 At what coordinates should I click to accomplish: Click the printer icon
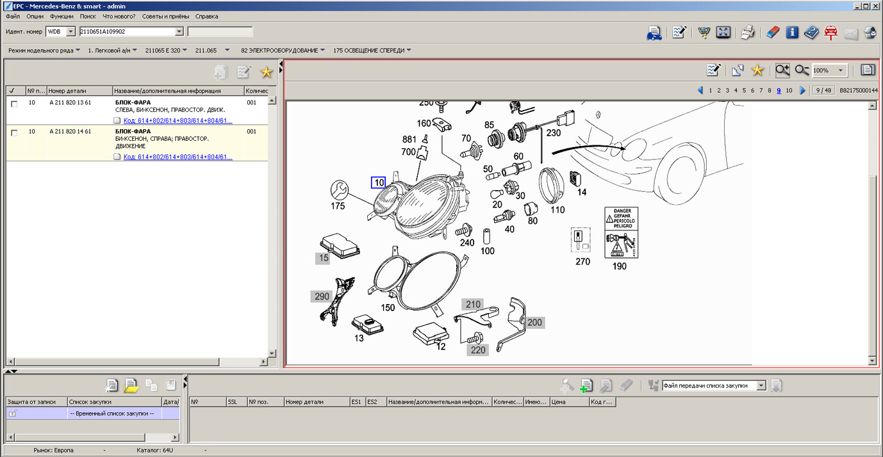point(748,33)
